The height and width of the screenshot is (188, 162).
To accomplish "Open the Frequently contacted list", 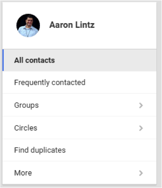I will 79,82.
